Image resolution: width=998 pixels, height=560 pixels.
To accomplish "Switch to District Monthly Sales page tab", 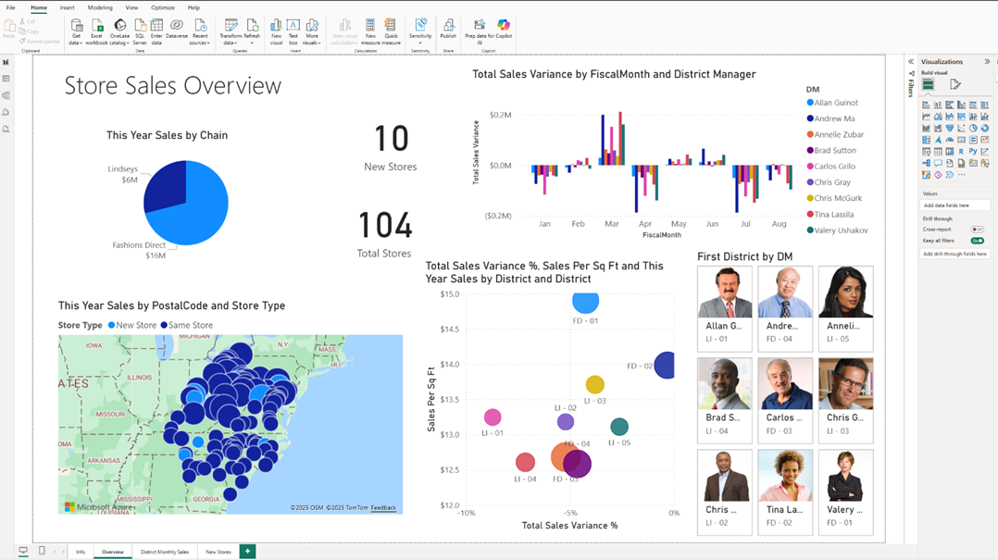I will [x=164, y=552].
